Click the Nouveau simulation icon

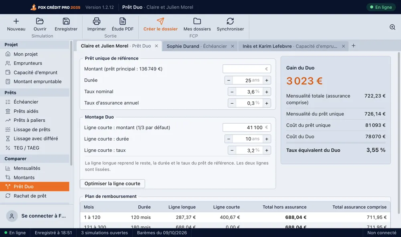pyautogui.click(x=16, y=24)
